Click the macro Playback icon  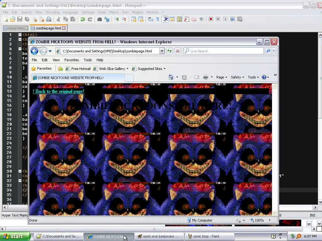(x=225, y=19)
